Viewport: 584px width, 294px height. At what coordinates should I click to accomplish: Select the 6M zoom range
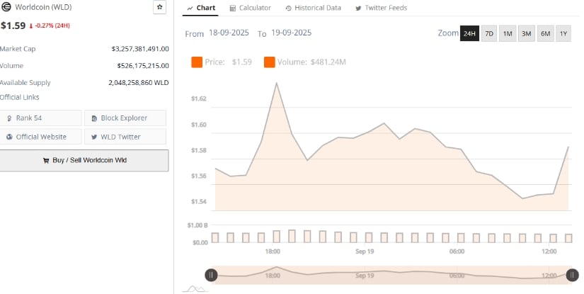545,33
